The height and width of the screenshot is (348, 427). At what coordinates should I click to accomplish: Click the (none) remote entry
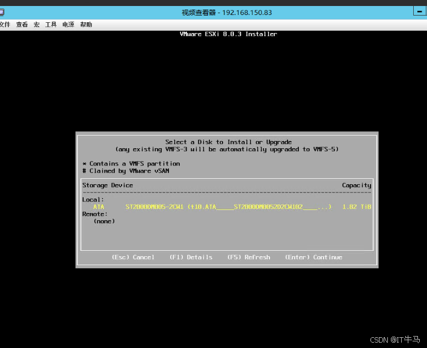click(104, 221)
